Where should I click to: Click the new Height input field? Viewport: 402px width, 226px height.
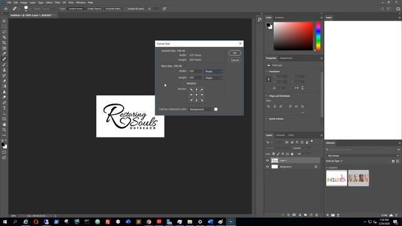(x=195, y=78)
